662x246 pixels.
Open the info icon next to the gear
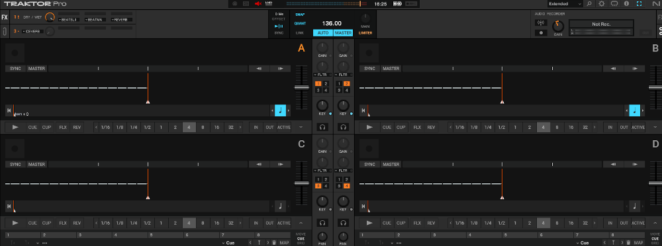pyautogui.click(x=626, y=4)
